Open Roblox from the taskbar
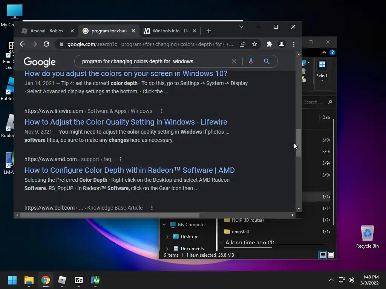This screenshot has height=289, width=386. click(x=62, y=280)
